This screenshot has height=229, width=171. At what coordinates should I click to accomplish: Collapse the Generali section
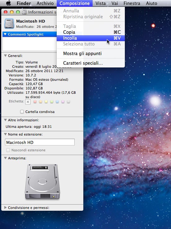click(5, 56)
